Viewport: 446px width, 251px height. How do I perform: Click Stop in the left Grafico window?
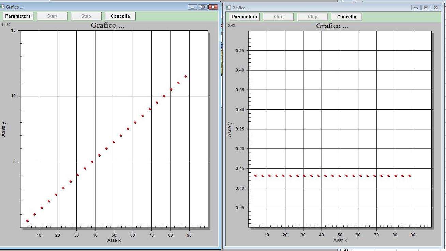click(86, 16)
